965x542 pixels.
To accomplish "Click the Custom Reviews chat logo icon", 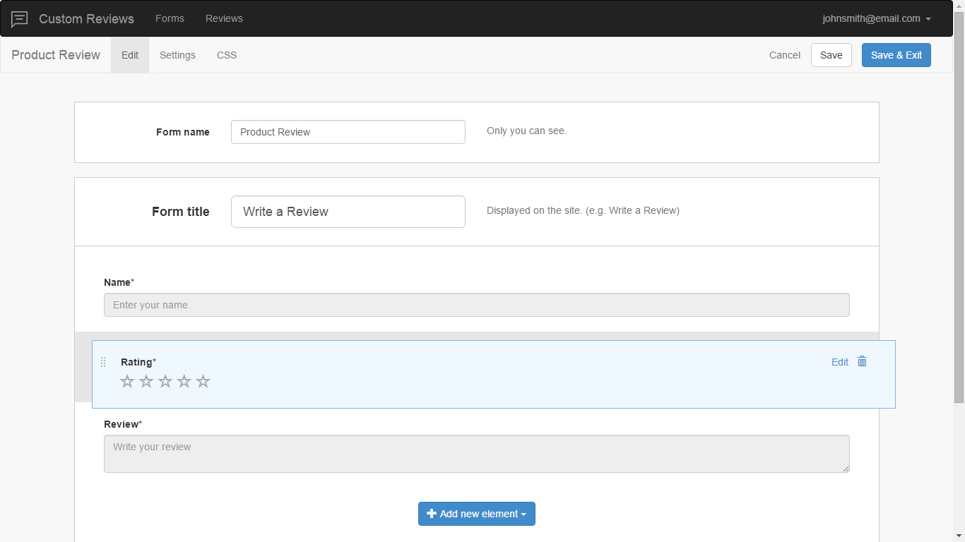I will tap(20, 19).
